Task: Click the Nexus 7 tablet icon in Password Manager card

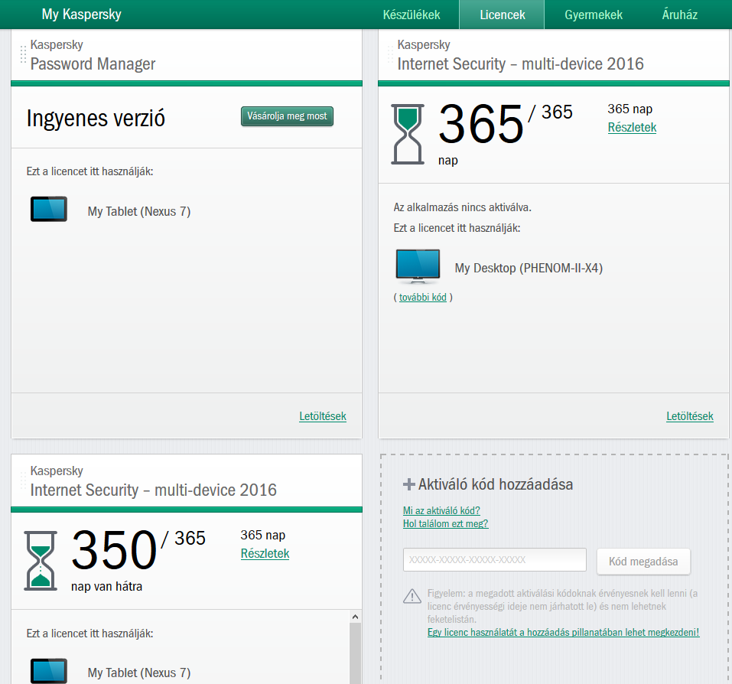Action: (48, 209)
